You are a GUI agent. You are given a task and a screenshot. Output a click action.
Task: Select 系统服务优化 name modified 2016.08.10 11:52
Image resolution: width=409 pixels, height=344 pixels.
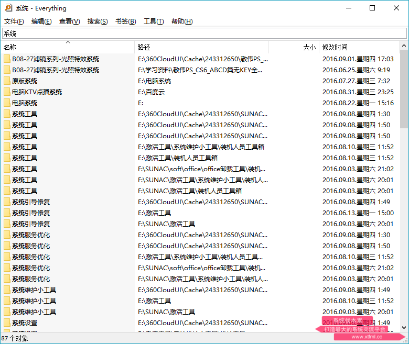pos(31,257)
